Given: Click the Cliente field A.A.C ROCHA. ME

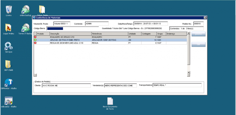Looking at the screenshot, I should point(66,85).
